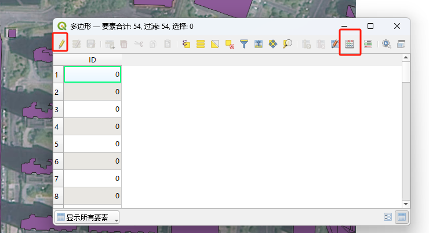Click the select by expression icon
The height and width of the screenshot is (233, 429).
point(186,43)
